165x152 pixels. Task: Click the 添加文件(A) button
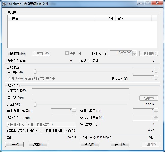(17, 53)
